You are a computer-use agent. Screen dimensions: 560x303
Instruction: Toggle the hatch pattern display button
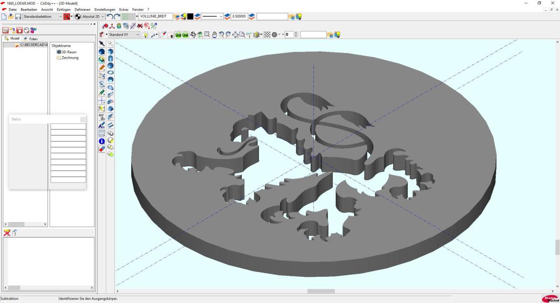267,35
